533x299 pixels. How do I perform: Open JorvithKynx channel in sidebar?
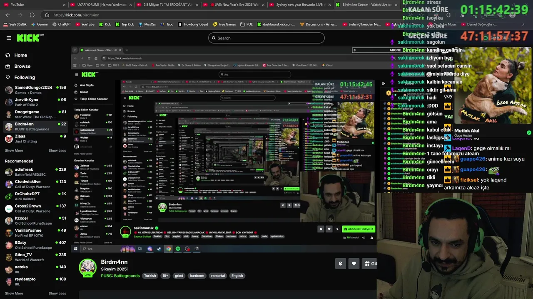pyautogui.click(x=35, y=102)
